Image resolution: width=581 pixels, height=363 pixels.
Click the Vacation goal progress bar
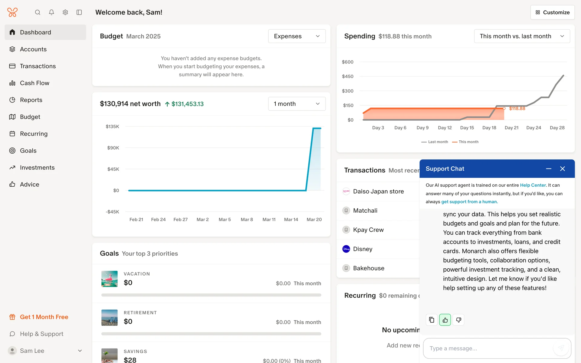click(211, 295)
